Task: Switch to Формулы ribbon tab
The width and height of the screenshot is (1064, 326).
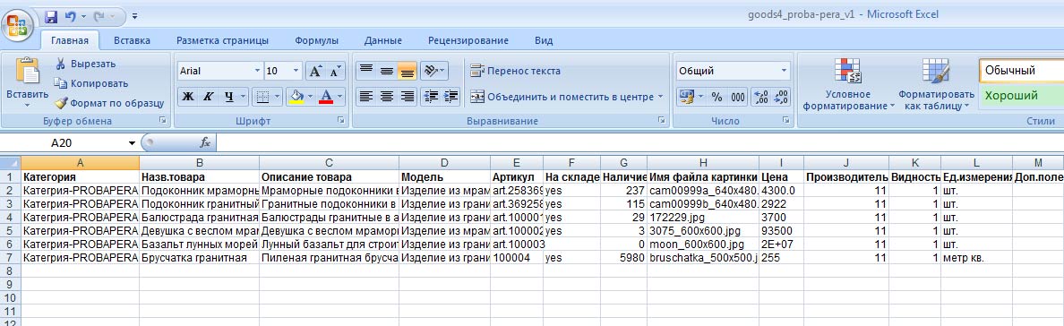Action: coord(316,40)
